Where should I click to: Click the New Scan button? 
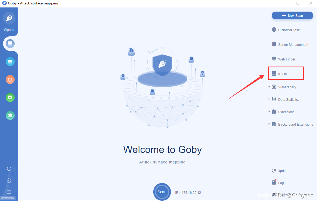pos(292,15)
